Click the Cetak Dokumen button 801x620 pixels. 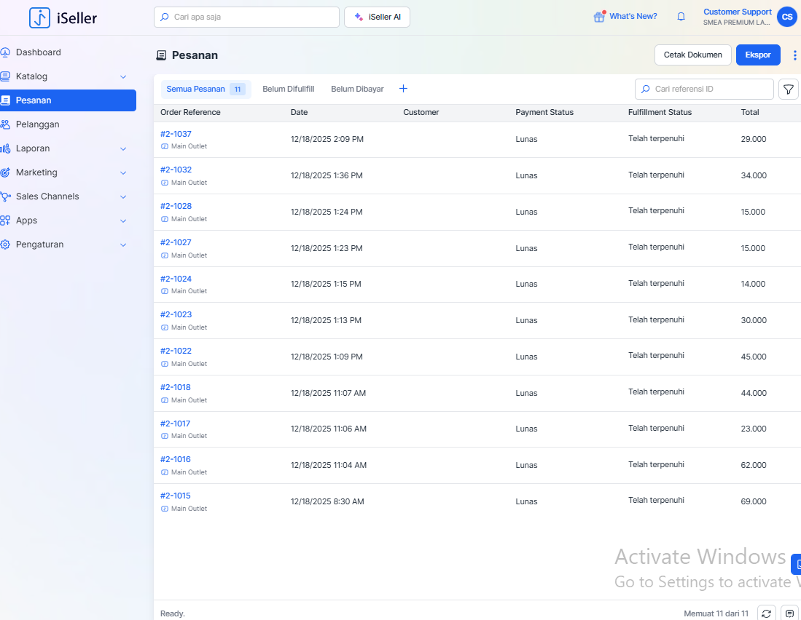point(692,55)
